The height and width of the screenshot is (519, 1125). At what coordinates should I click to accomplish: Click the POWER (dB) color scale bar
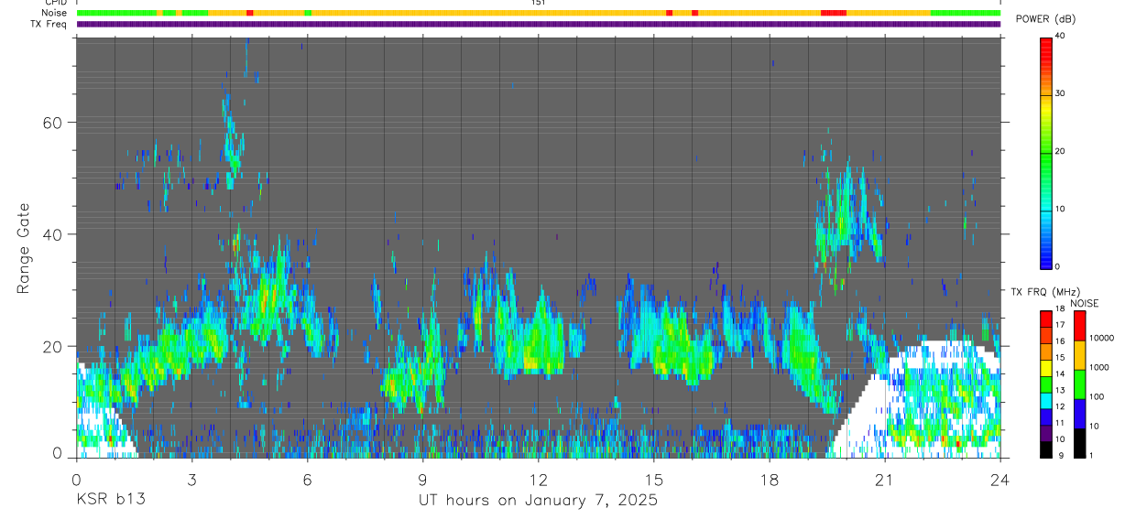click(1046, 151)
